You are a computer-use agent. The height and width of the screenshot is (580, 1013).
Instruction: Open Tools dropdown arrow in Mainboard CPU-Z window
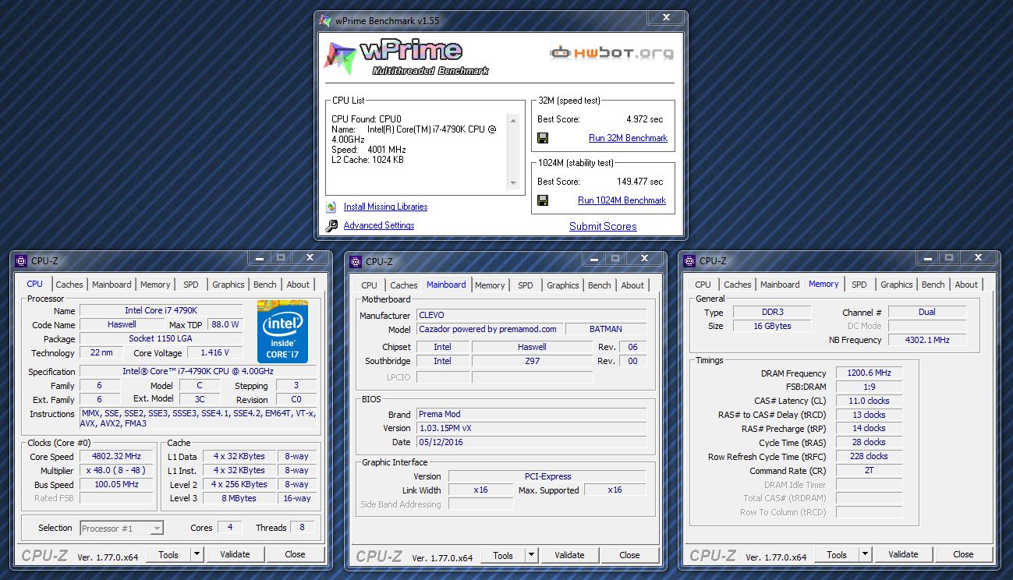tap(531, 555)
